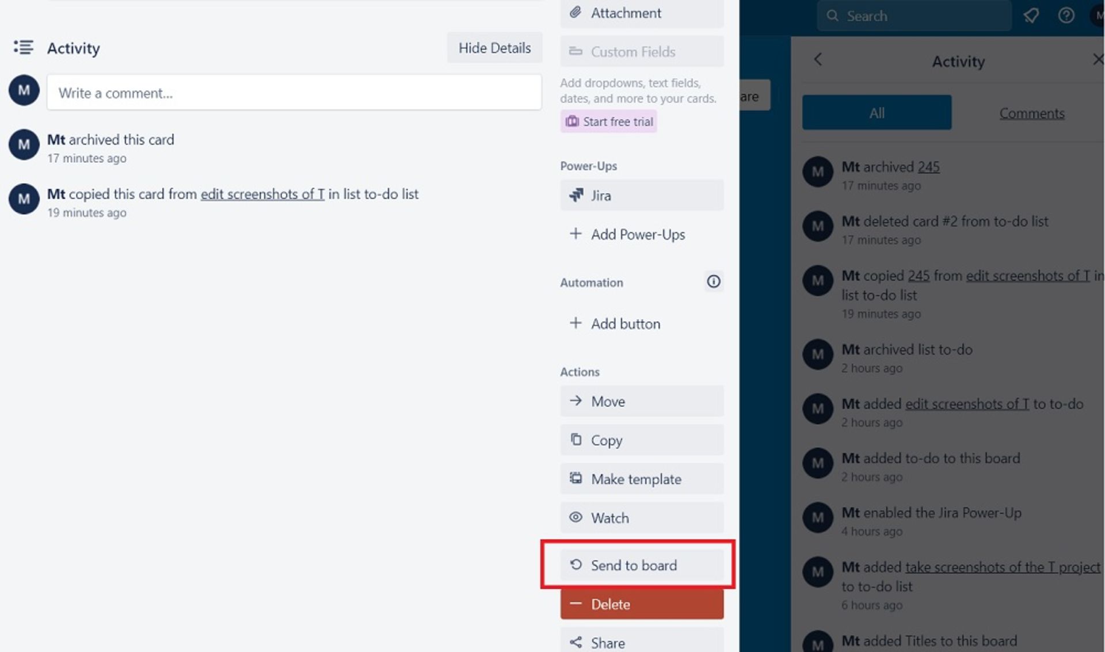
Task: Click the notifications bell icon
Action: (x=1031, y=16)
